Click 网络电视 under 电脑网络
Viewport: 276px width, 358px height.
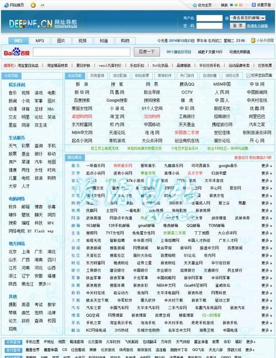[17, 231]
